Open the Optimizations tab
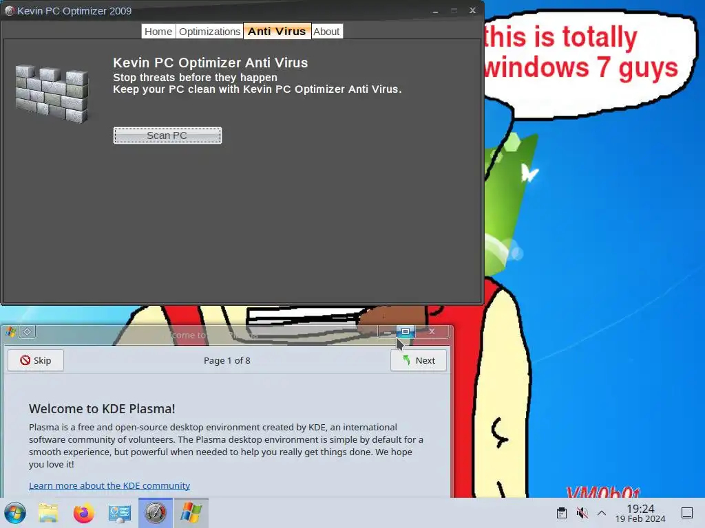This screenshot has width=705, height=528. 209,32
